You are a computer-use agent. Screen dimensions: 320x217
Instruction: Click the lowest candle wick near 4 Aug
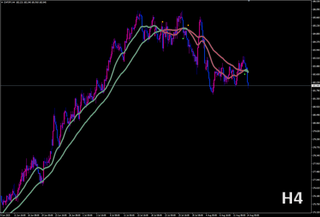click(x=213, y=93)
